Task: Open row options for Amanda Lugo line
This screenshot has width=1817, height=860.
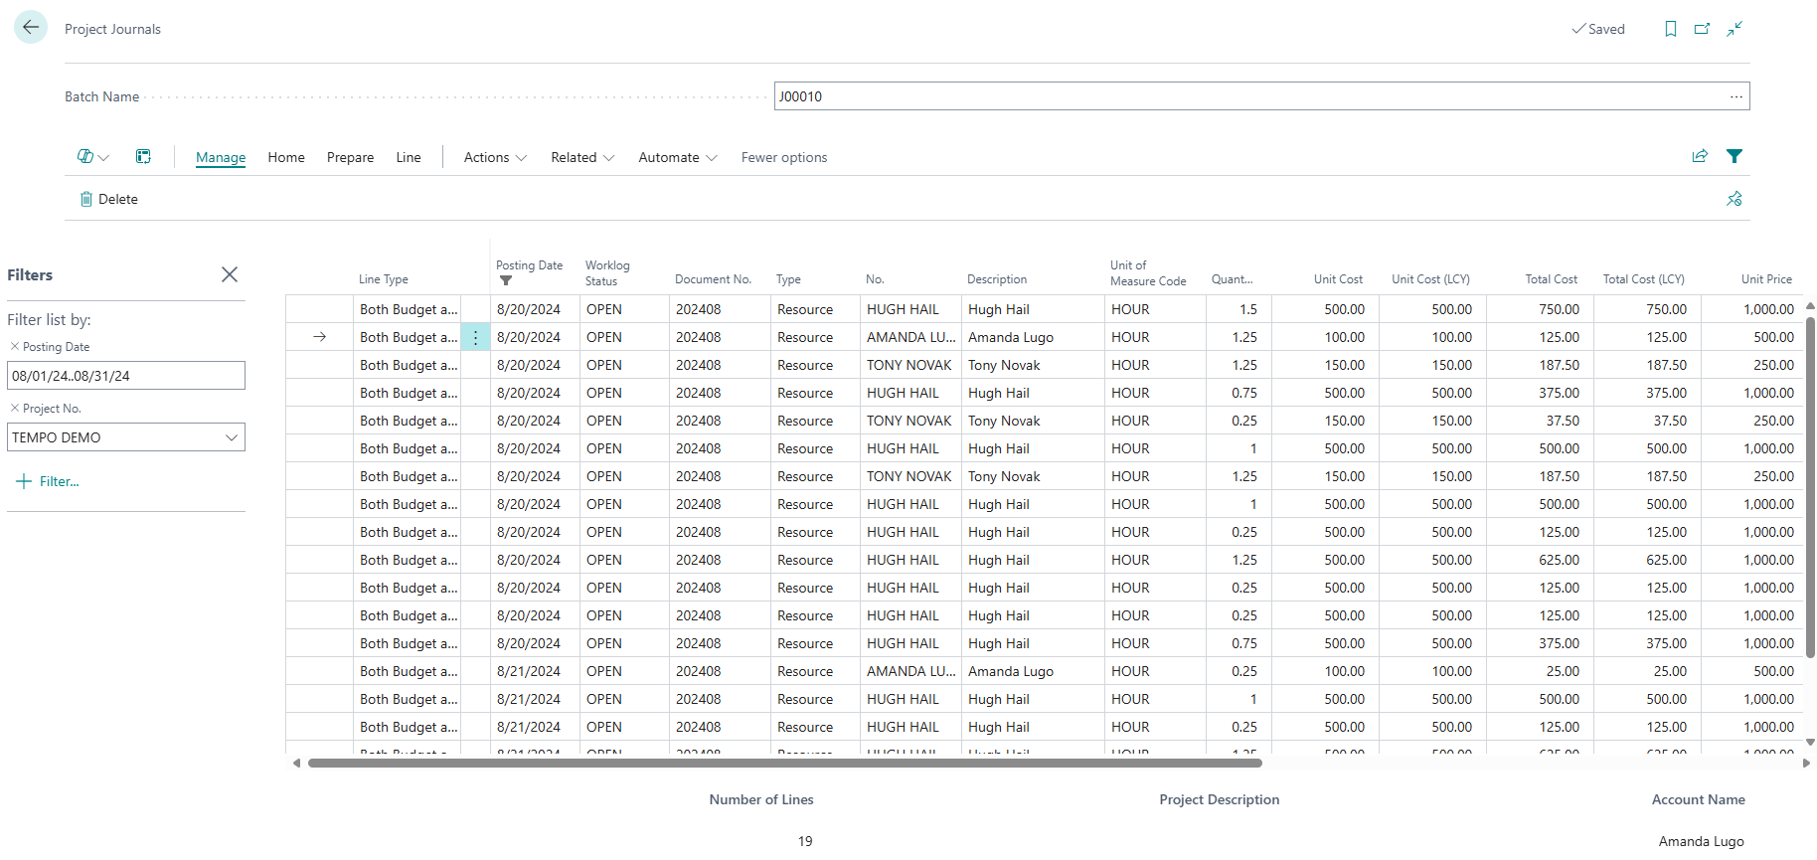Action: pos(475,338)
